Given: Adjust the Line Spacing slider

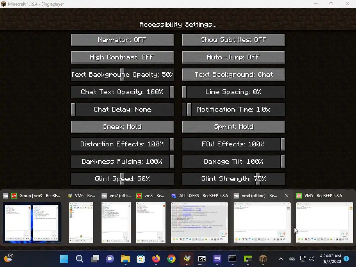Looking at the screenshot, I should pos(233,92).
